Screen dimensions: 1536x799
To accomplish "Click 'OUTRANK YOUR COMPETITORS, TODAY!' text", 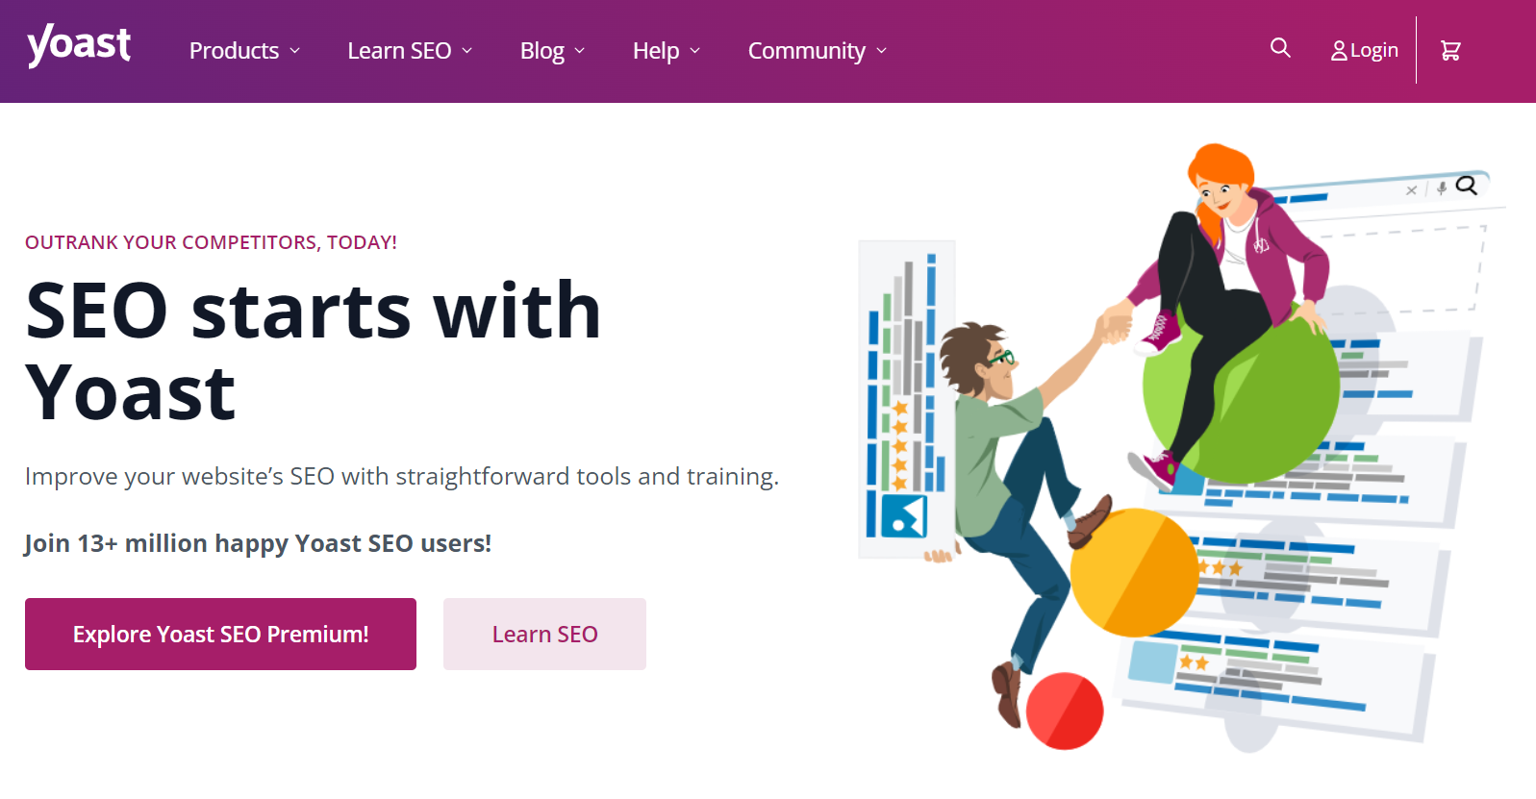I will pyautogui.click(x=211, y=242).
